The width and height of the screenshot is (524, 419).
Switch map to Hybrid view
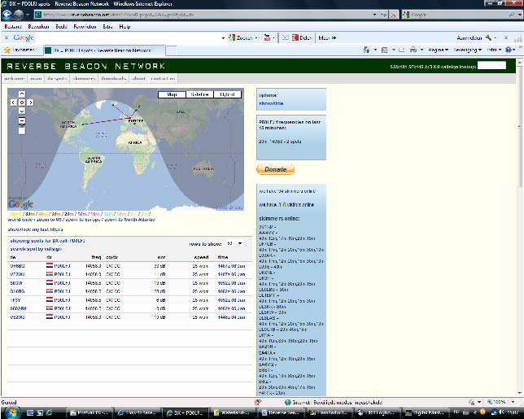[227, 94]
